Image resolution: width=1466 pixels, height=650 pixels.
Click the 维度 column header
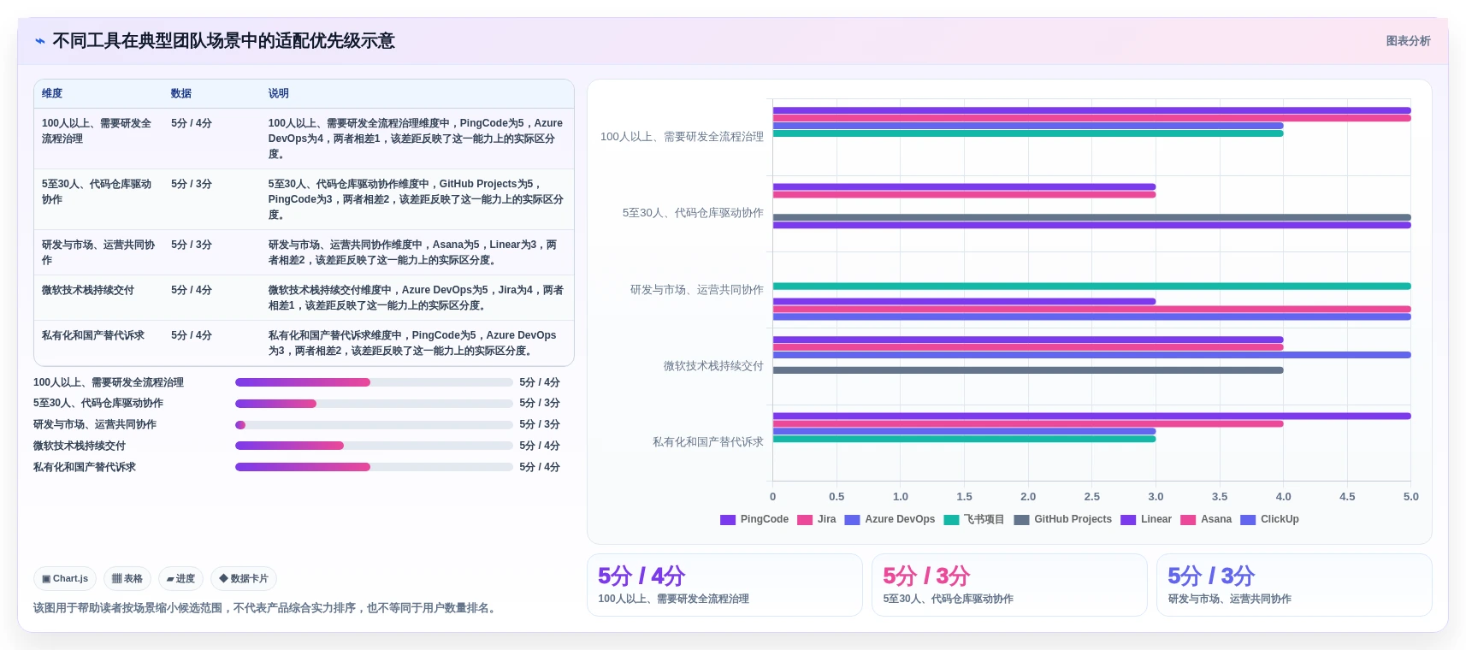pos(52,94)
